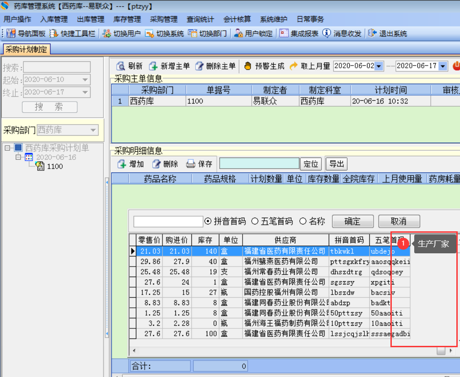
Task: Open the 查询统计 menu
Action: click(x=200, y=19)
